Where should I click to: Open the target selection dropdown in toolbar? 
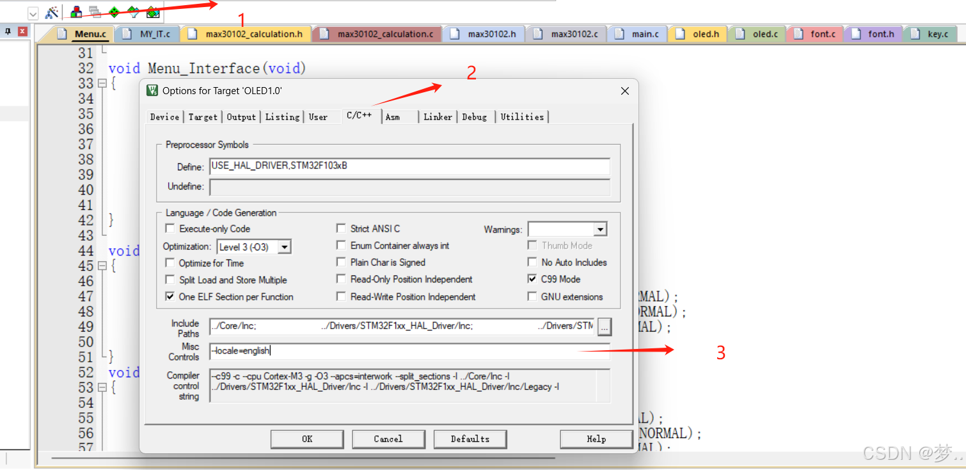33,13
